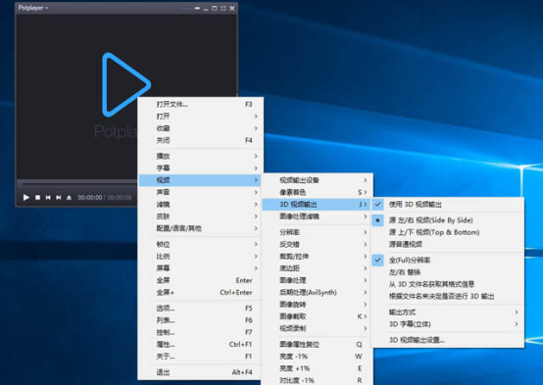Open '底边距' submenu
The image size is (543, 385).
coord(317,268)
